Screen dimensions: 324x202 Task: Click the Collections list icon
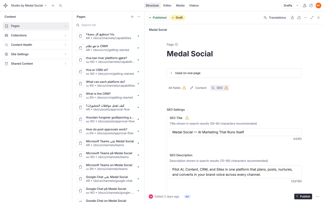click(6, 35)
